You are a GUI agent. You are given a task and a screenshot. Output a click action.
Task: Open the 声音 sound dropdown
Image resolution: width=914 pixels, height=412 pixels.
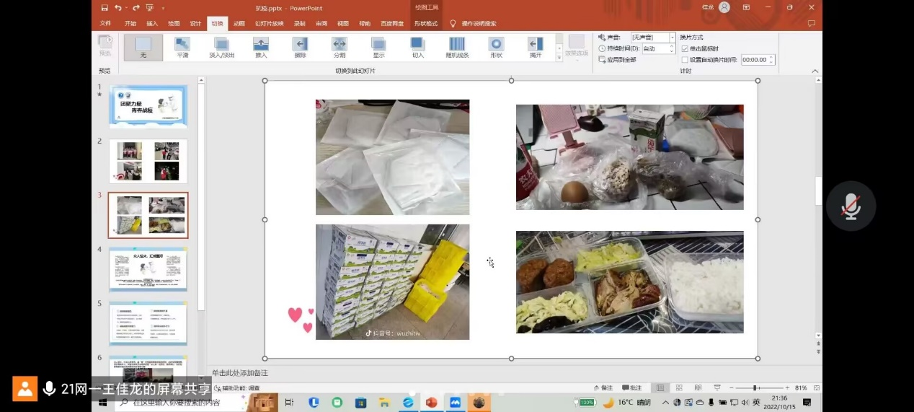(672, 38)
